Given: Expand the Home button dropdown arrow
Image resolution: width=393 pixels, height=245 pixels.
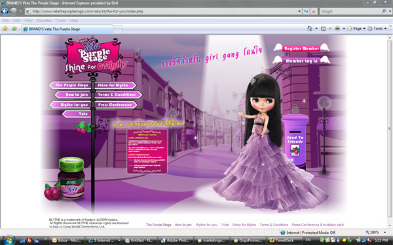Looking at the screenshot, I should coord(316,29).
